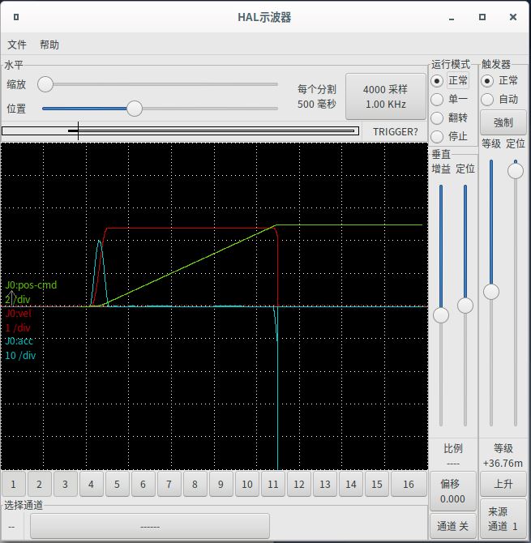Select 自动 trigger mode
The height and width of the screenshot is (543, 531).
500,100
